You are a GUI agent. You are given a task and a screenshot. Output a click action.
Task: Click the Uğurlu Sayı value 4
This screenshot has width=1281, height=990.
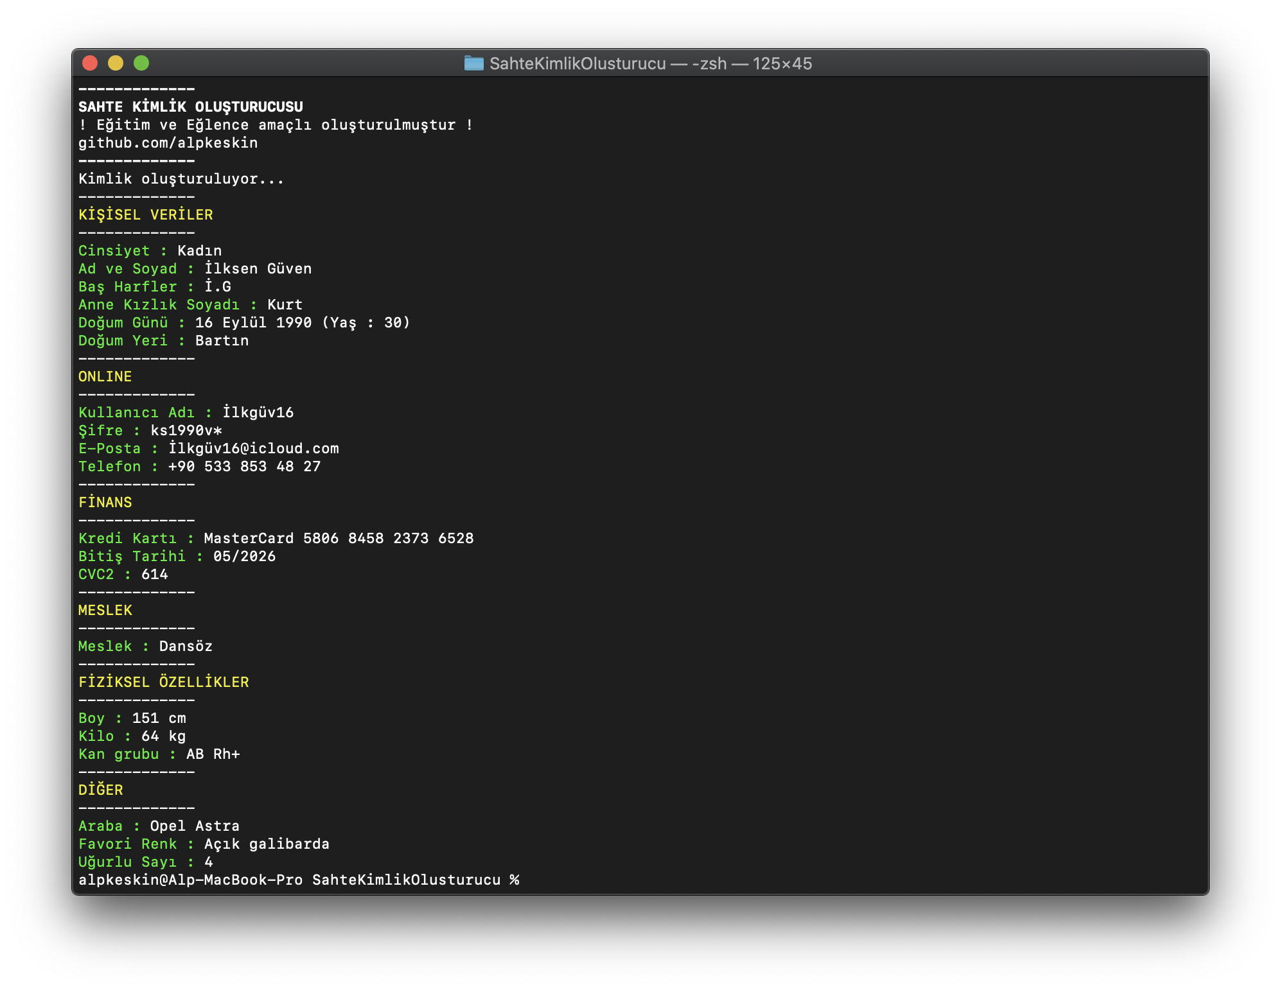coord(209,862)
